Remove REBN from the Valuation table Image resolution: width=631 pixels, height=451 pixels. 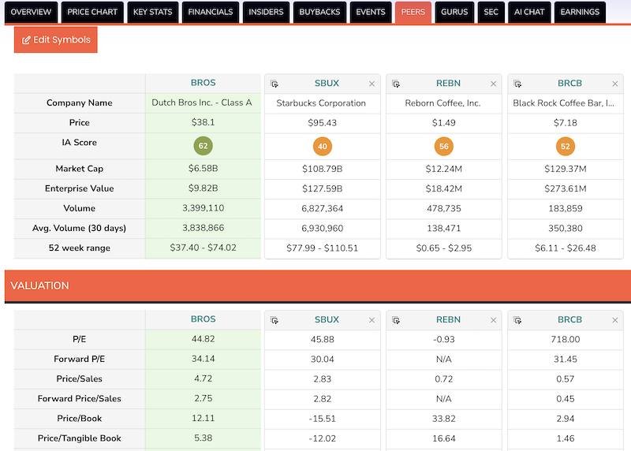494,320
